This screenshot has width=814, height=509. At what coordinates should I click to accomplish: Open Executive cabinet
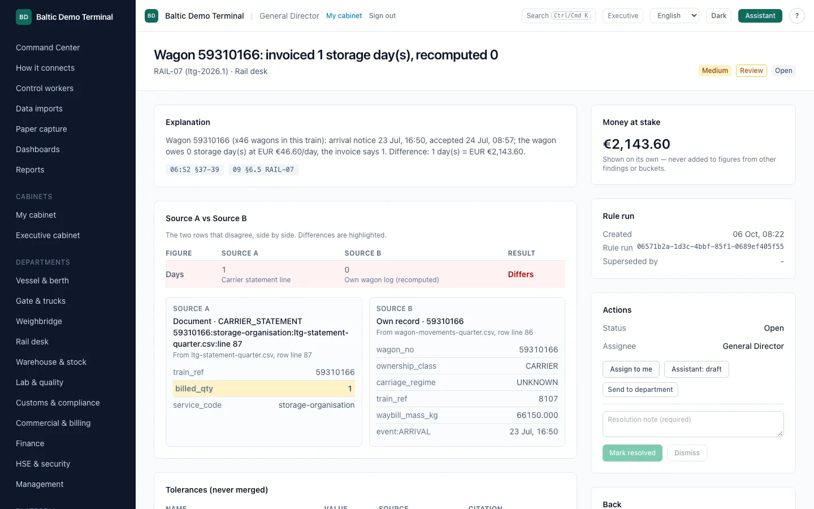click(48, 235)
